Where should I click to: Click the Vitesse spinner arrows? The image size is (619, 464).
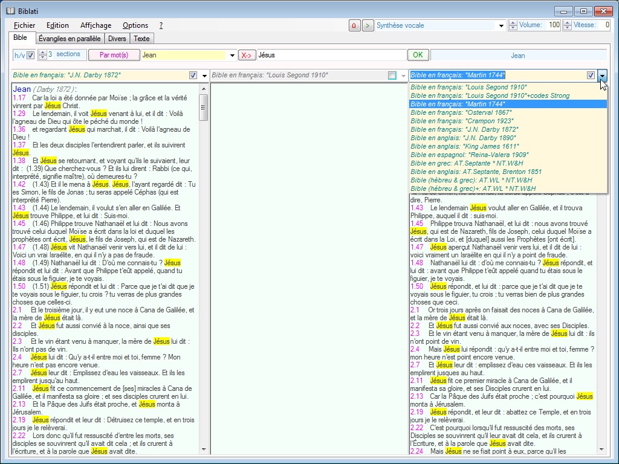566,25
